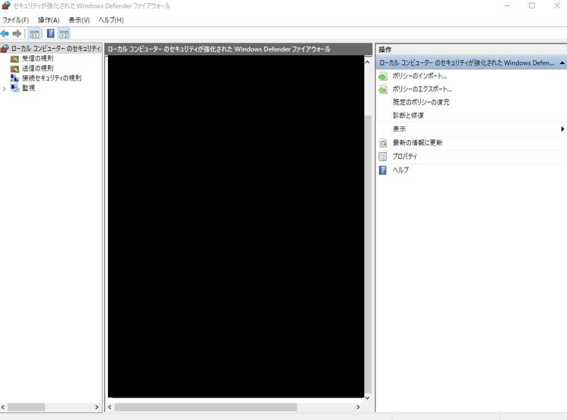567x420 pixels.
Task: Open the 表示 submenu arrow in actions
Action: point(563,129)
